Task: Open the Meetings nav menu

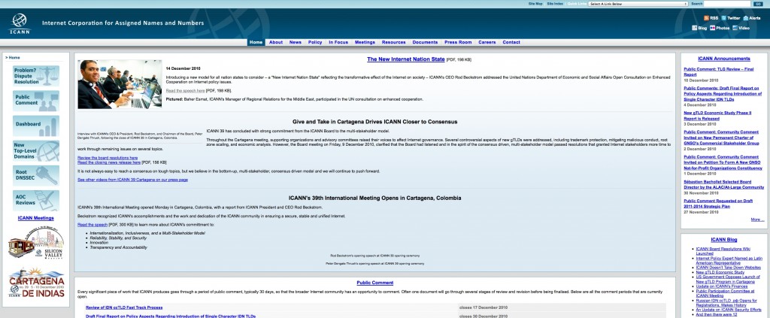Action: click(x=365, y=42)
